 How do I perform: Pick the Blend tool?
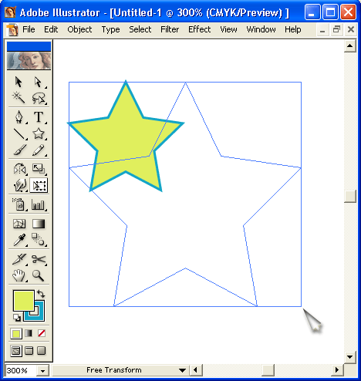click(39, 240)
